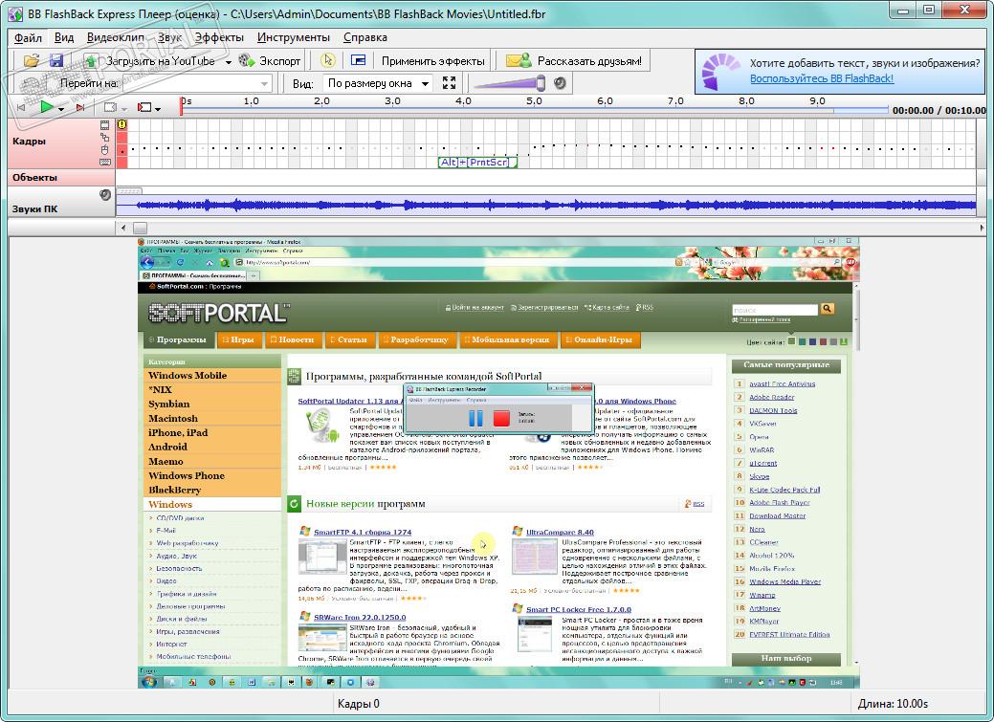
Task: Click the recorded video preview
Action: 498,463
